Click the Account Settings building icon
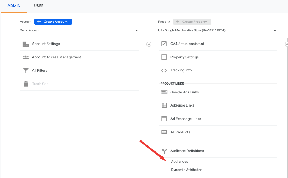 coord(26,44)
